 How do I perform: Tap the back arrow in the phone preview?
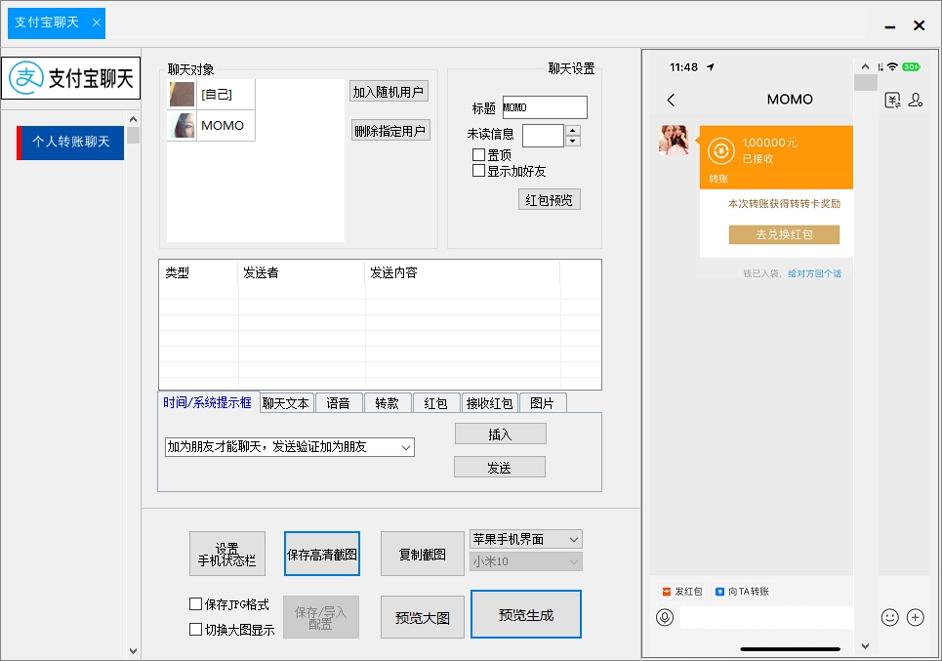671,99
